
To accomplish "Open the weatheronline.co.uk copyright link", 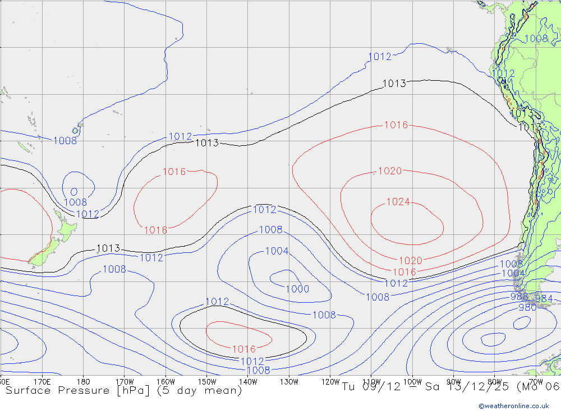I will coord(514,406).
